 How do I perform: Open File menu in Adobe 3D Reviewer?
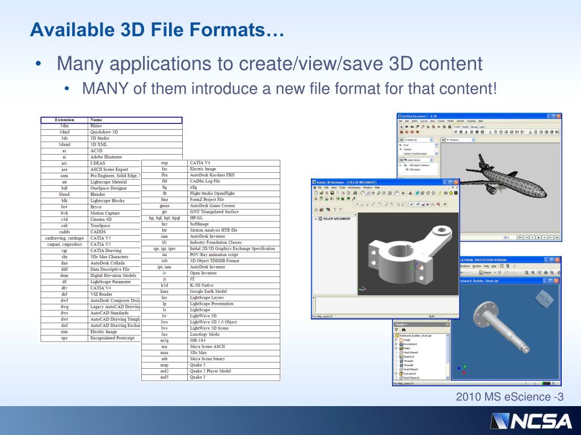[x=319, y=187]
